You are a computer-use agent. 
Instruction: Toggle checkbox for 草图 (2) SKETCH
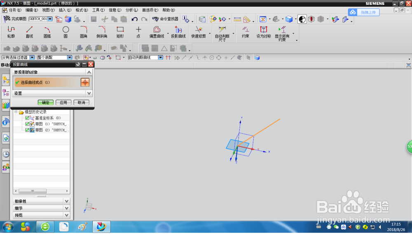27,130
